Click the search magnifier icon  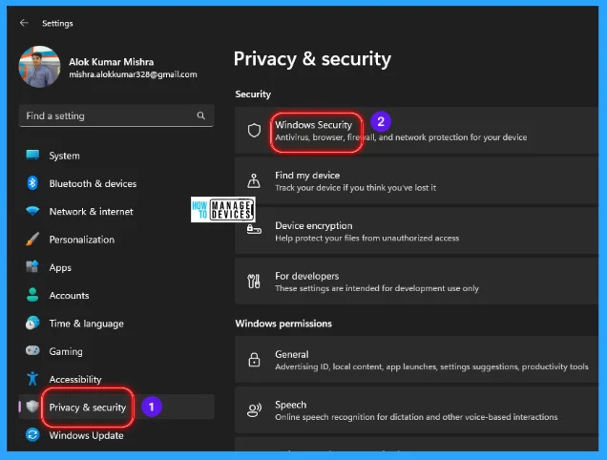pyautogui.click(x=200, y=115)
